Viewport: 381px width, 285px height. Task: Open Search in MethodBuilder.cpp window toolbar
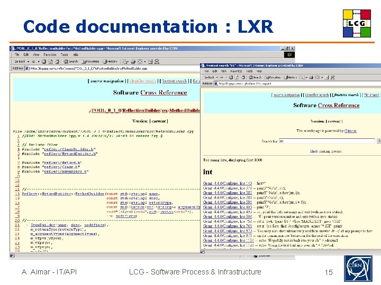click(x=71, y=62)
